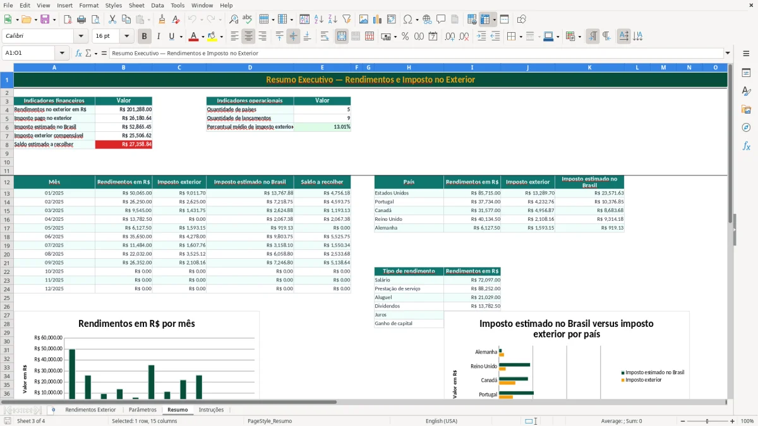Expand the formula bar with the arrow
This screenshot has height=426, width=758.
pos(728,53)
